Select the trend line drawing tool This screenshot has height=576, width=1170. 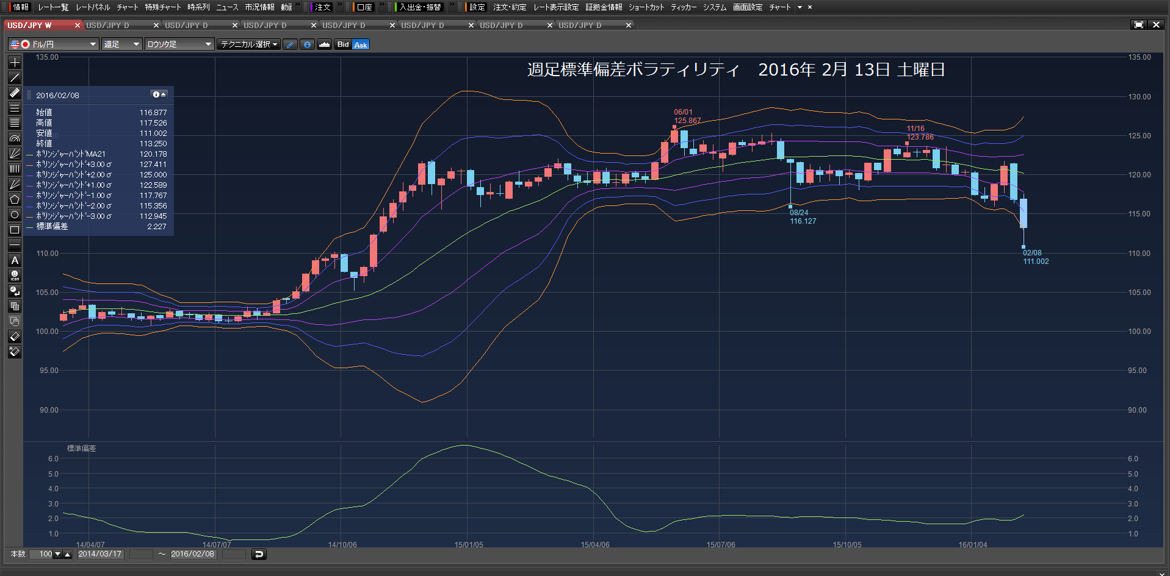click(15, 77)
